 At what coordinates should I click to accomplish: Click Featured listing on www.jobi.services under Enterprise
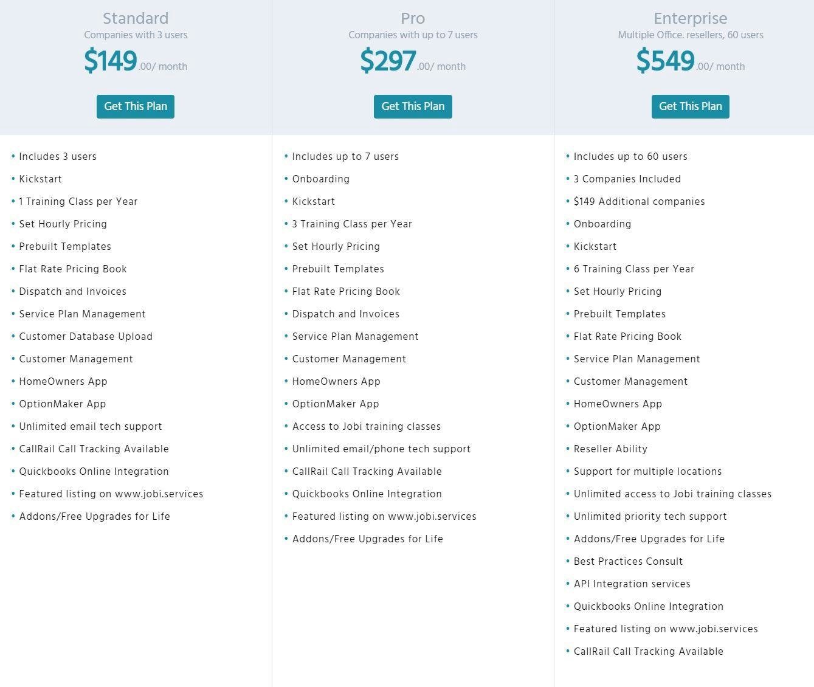coord(666,629)
